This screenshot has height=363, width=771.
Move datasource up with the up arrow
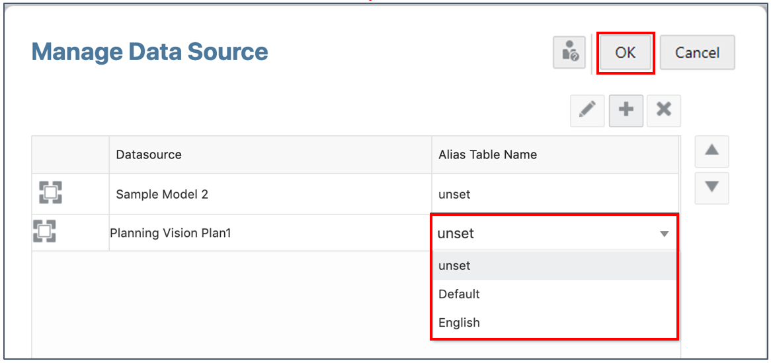pos(711,150)
